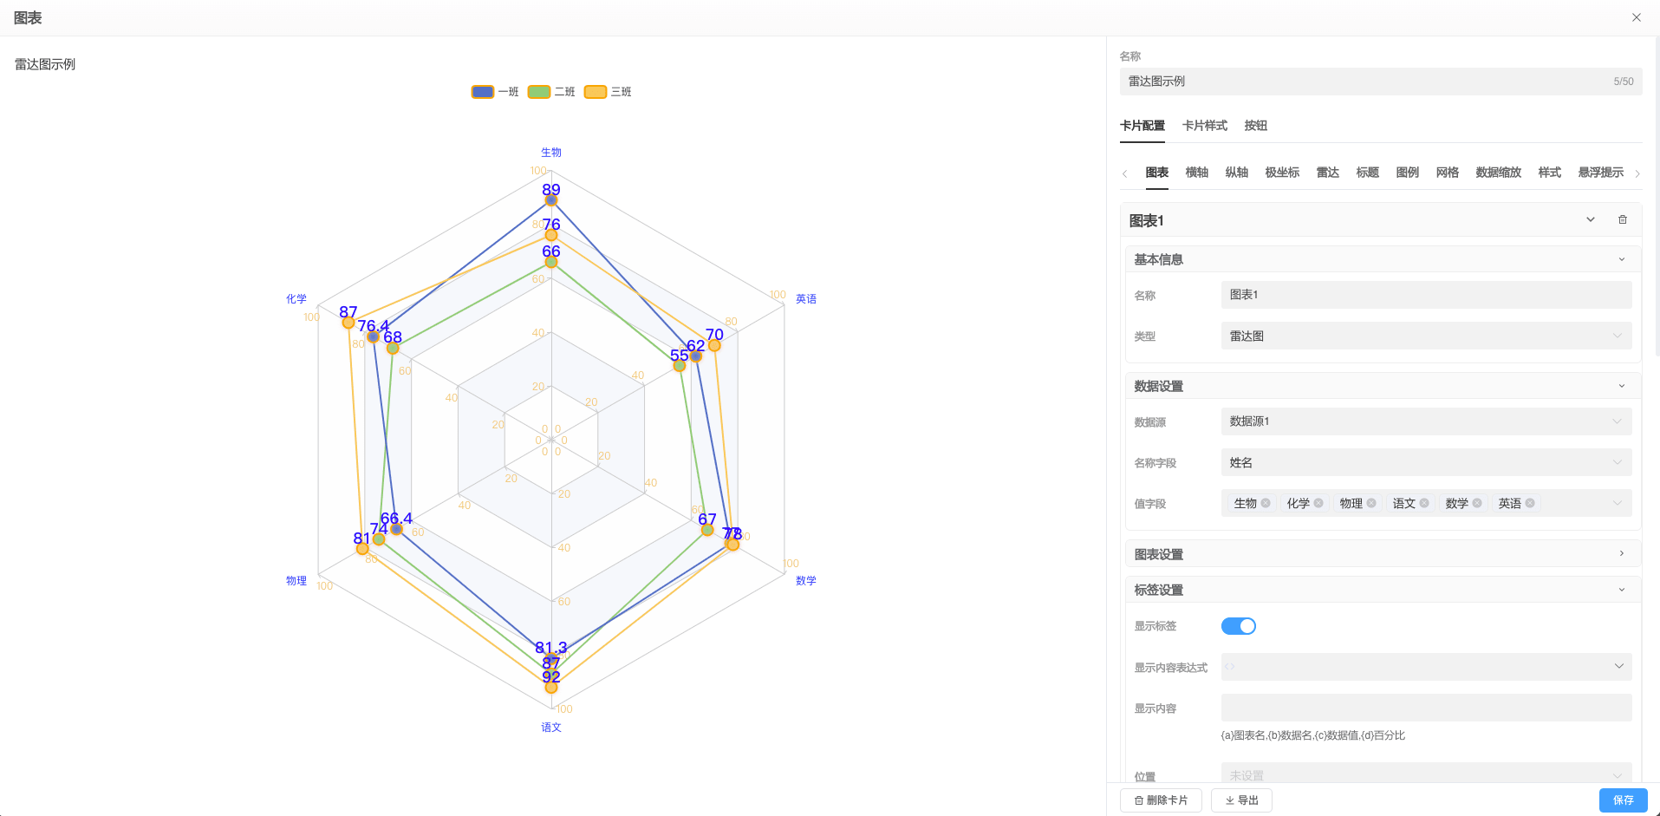Remove the 化学 field chip via its X icon
1660x816 pixels.
[1318, 503]
